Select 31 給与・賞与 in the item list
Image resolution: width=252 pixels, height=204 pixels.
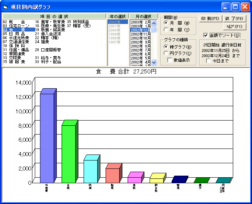click(47, 58)
